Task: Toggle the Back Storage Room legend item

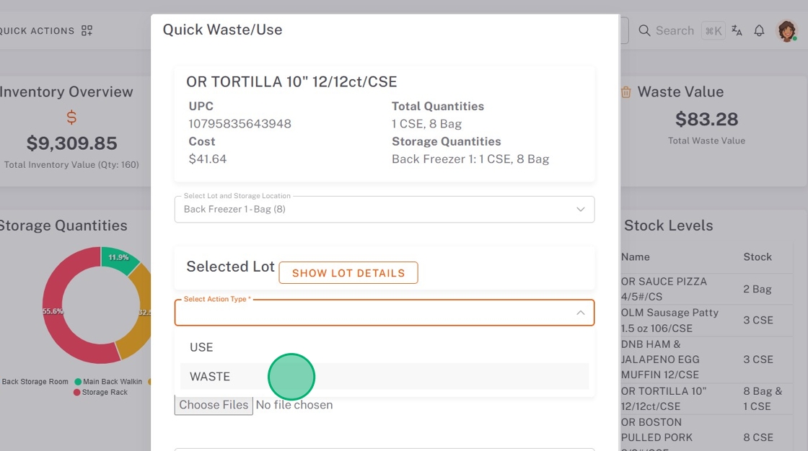Action: coord(35,382)
